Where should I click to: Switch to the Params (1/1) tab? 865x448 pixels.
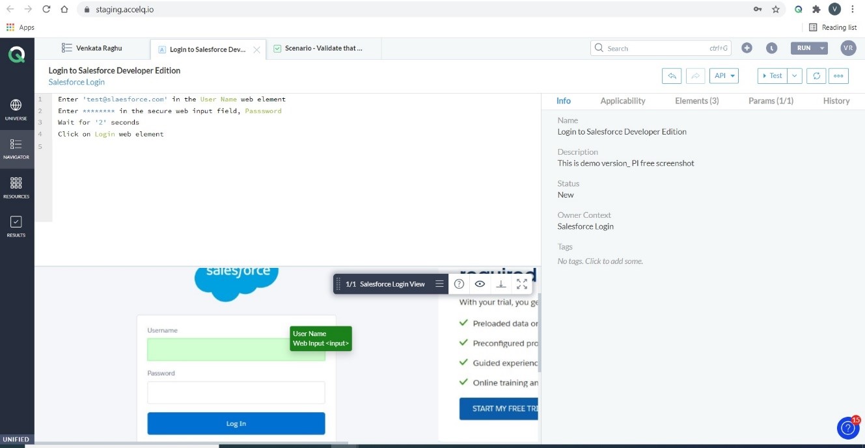(x=771, y=101)
